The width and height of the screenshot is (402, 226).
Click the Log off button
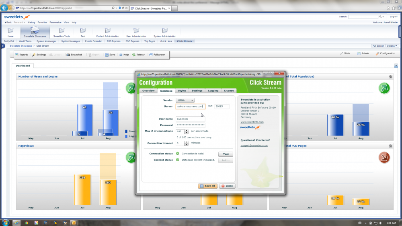coord(394,16)
